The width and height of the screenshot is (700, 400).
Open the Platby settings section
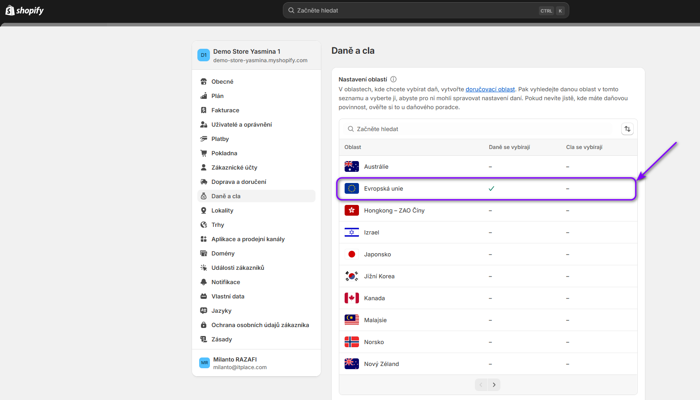[220, 139]
